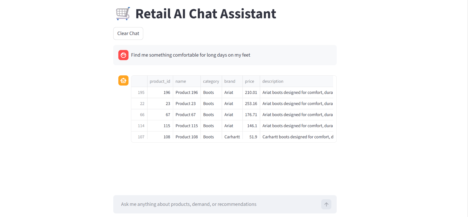Screen dimensions: 468x217
Task: Click the row index 66 cell
Action: coord(139,115)
